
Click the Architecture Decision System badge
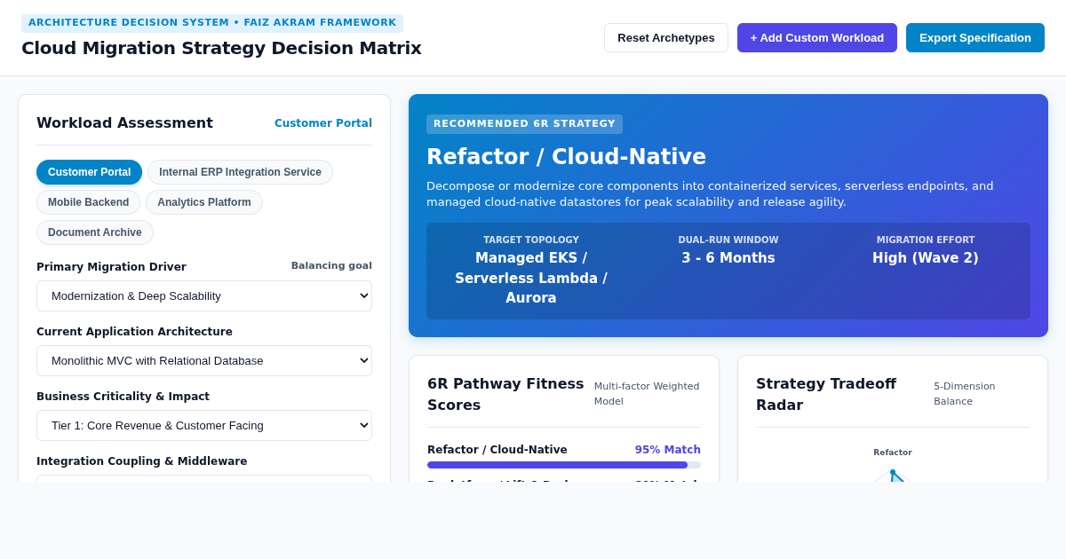tap(212, 23)
